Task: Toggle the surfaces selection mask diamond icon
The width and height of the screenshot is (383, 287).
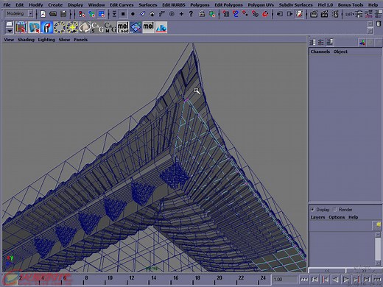Action: click(x=152, y=14)
